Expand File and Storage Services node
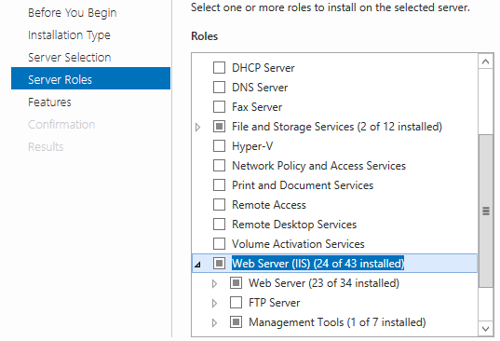Screen dimensions: 500x341 (x=197, y=128)
